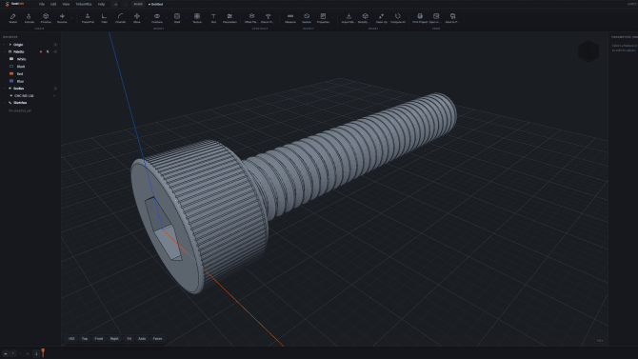Activate the Measure tool
The image size is (638, 359).
[290, 18]
